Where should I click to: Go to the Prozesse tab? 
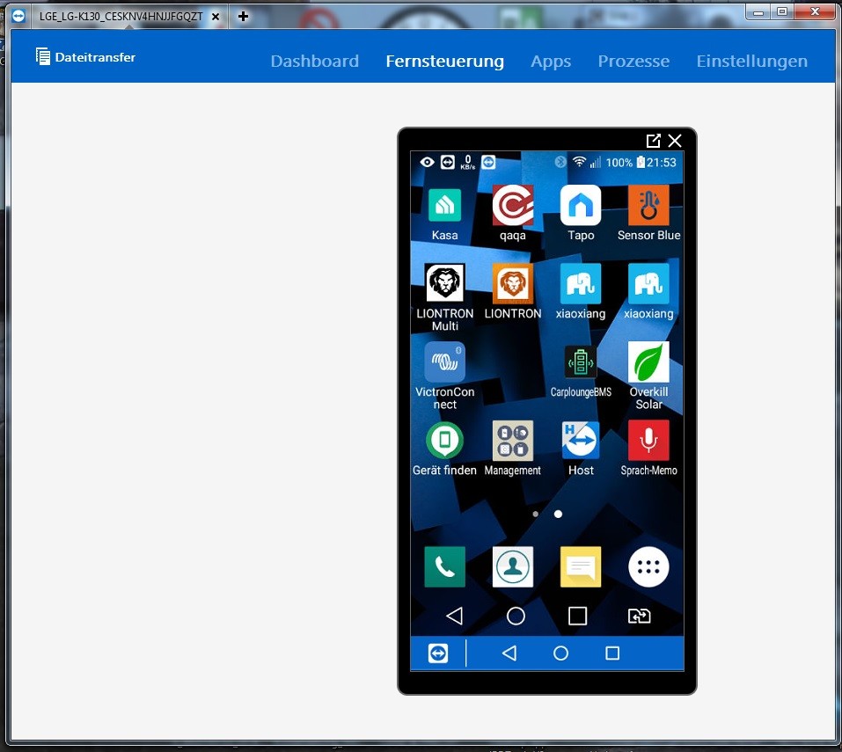point(633,62)
